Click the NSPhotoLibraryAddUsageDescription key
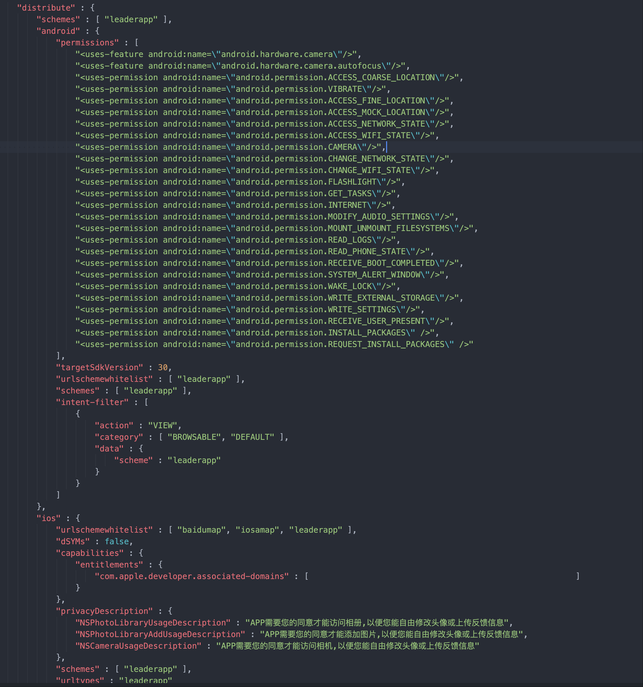 (x=160, y=634)
